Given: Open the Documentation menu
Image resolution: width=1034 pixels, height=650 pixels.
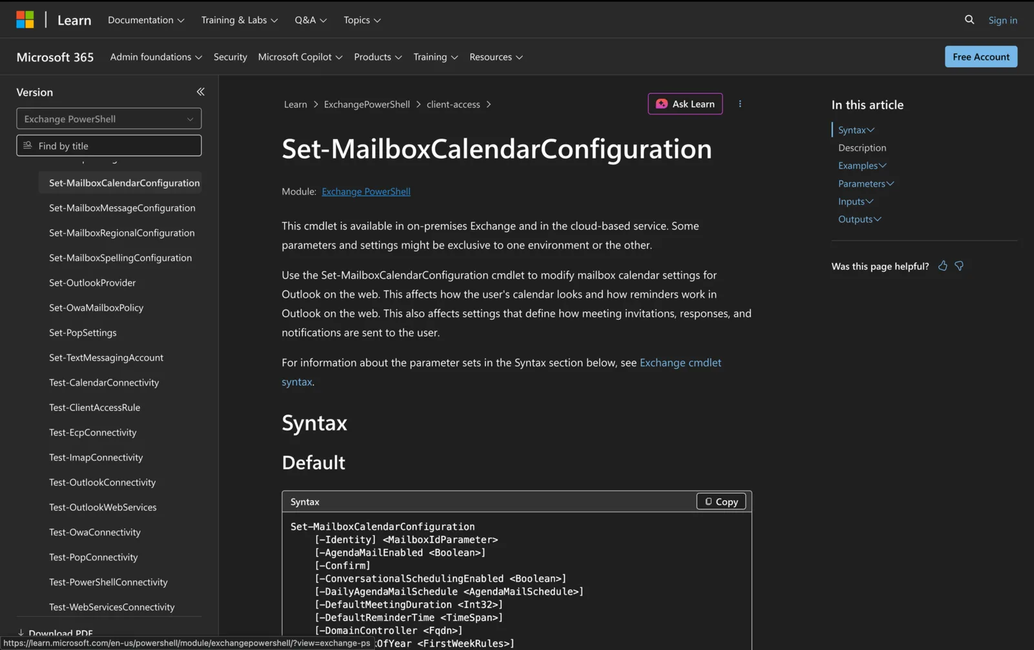Looking at the screenshot, I should click(146, 20).
